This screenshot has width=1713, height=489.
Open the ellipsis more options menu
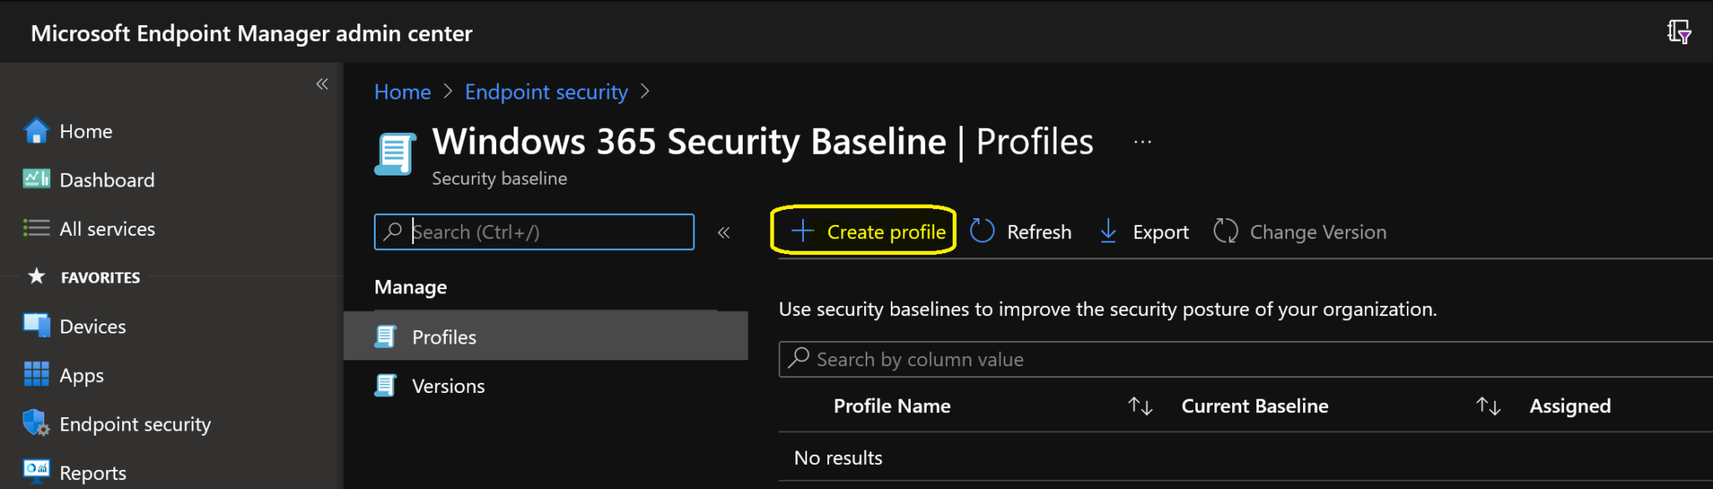1143,142
